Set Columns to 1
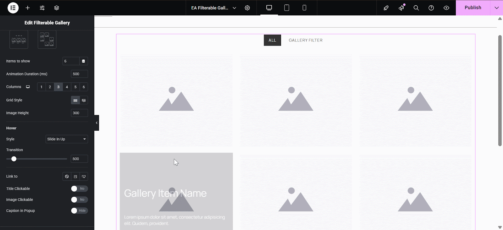Image resolution: width=503 pixels, height=230 pixels. point(41,87)
